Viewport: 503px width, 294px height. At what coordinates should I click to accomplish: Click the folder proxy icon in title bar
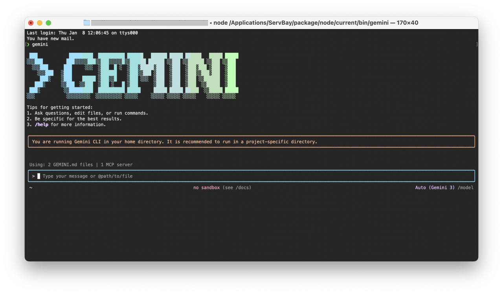[87, 23]
